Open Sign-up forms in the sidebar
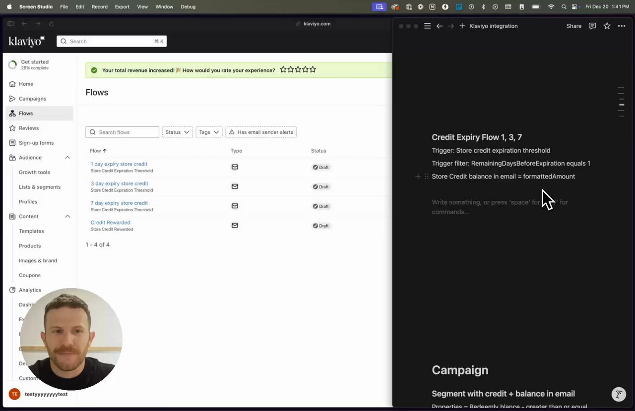This screenshot has width=635, height=411. pyautogui.click(x=36, y=143)
